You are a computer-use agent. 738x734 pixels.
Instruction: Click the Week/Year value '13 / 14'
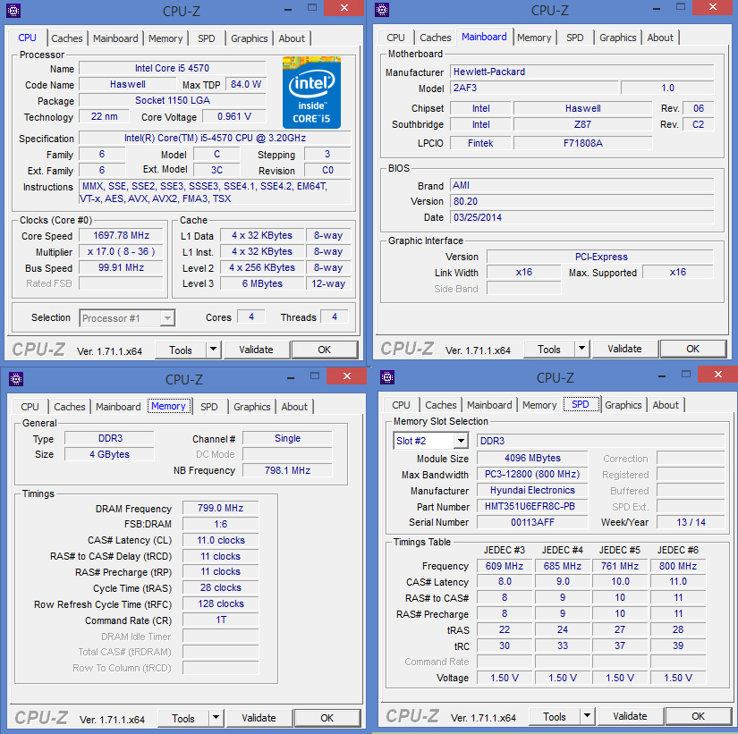point(691,522)
